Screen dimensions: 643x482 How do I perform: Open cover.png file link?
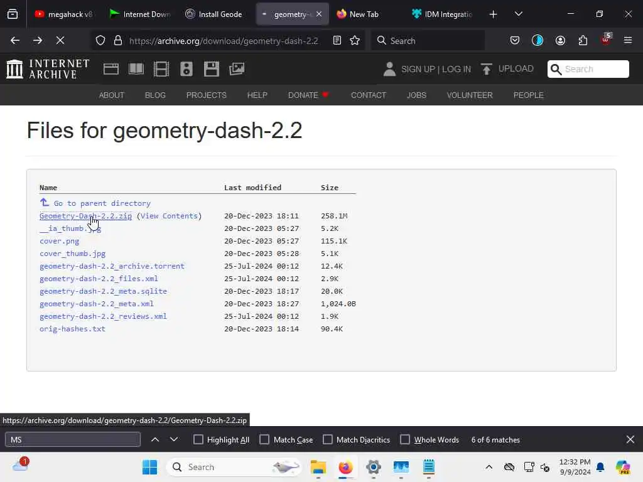60,241
